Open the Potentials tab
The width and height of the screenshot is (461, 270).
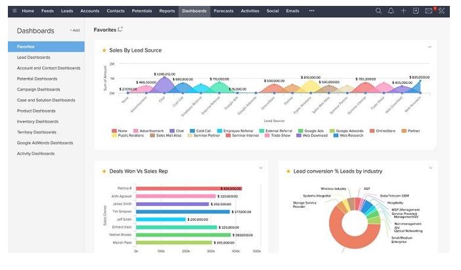pos(142,11)
